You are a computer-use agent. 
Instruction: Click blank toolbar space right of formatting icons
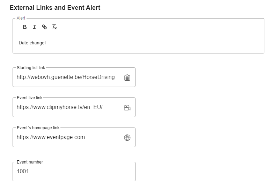(157, 27)
